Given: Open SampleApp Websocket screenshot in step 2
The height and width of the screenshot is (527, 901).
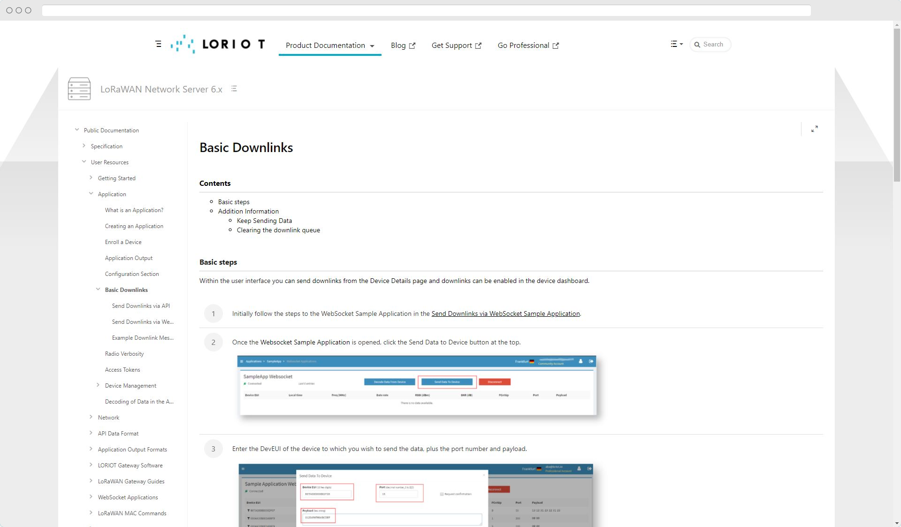Looking at the screenshot, I should (x=417, y=386).
